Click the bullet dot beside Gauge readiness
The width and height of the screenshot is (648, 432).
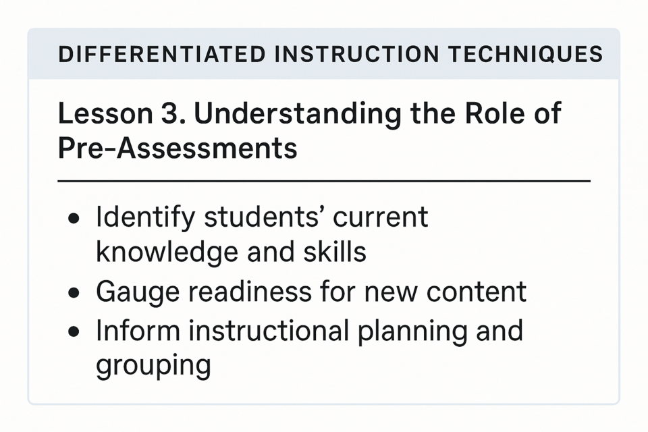point(74,293)
